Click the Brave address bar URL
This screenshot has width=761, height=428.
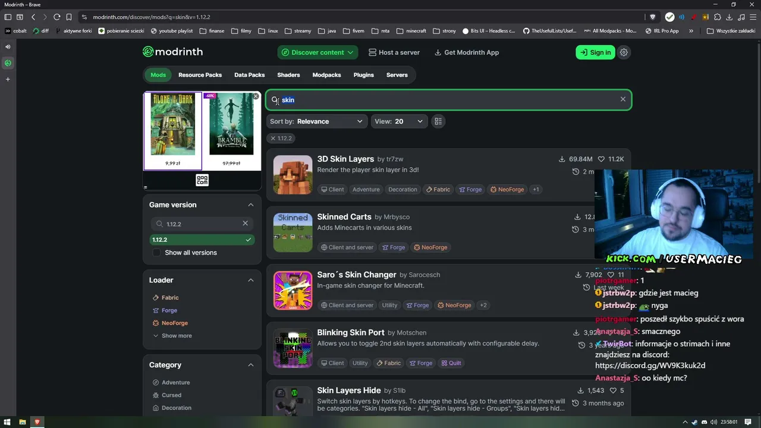tap(152, 17)
